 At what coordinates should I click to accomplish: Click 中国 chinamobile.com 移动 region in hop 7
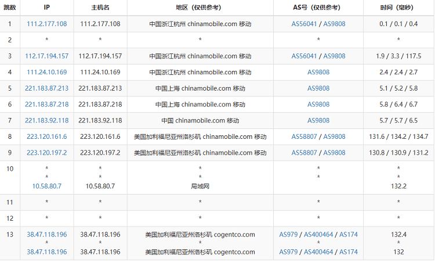pos(200,121)
